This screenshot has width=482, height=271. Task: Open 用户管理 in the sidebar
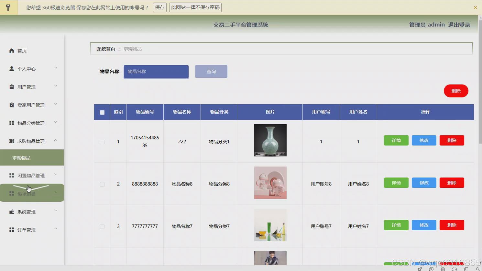(x=32, y=87)
